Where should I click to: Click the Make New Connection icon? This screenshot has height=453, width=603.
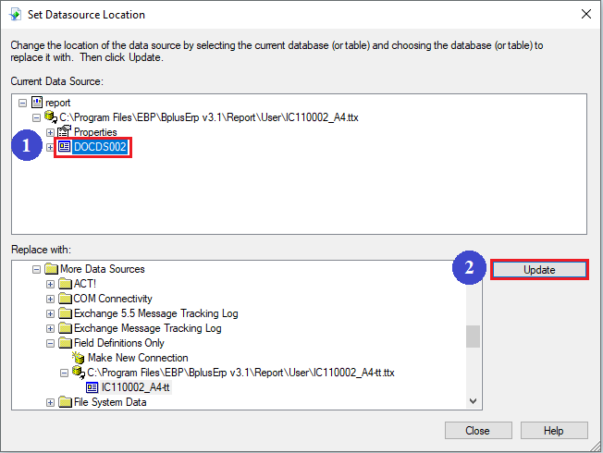(x=79, y=358)
